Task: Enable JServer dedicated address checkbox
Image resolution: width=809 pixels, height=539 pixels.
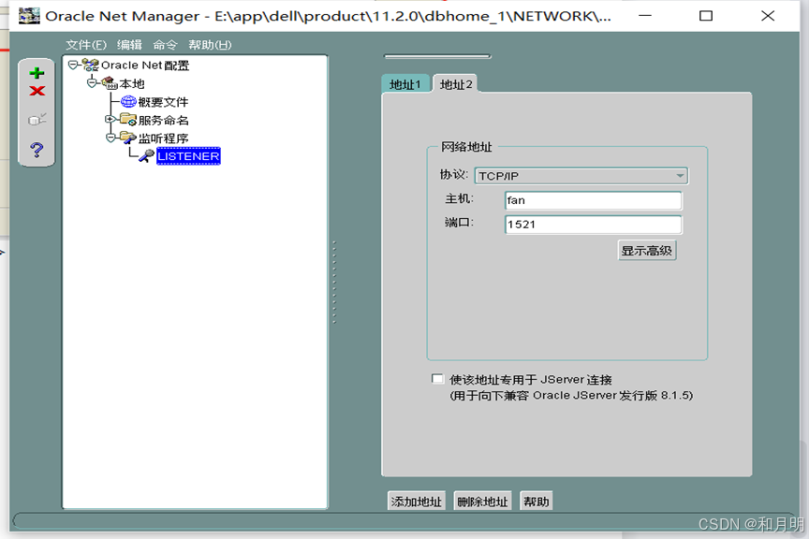Action: [x=437, y=379]
